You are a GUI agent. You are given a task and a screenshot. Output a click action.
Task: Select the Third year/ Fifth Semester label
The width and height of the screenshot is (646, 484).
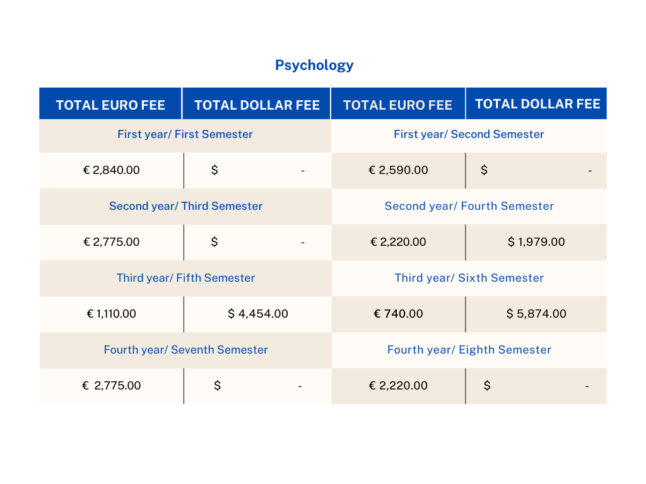tap(185, 278)
